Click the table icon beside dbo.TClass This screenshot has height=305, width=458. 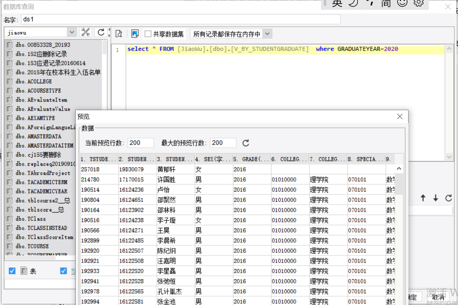(x=9, y=219)
